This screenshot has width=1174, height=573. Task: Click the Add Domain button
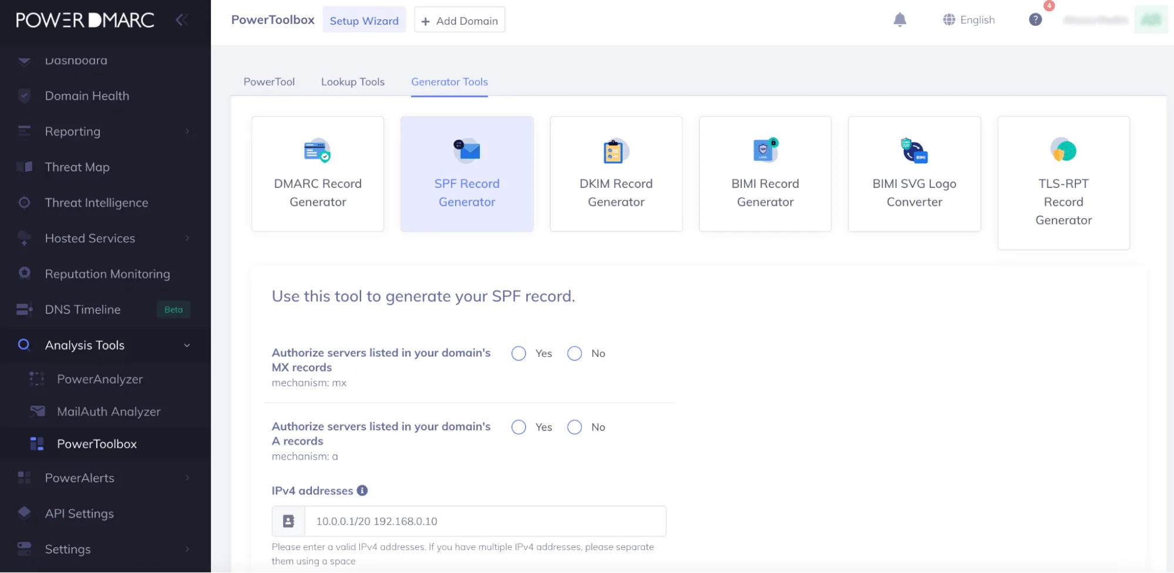[x=459, y=21]
